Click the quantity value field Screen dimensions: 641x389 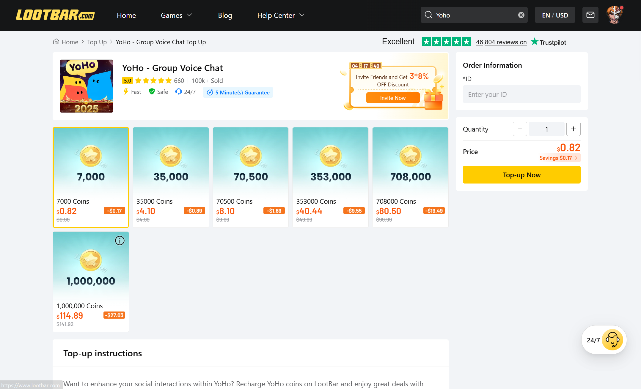pyautogui.click(x=547, y=129)
